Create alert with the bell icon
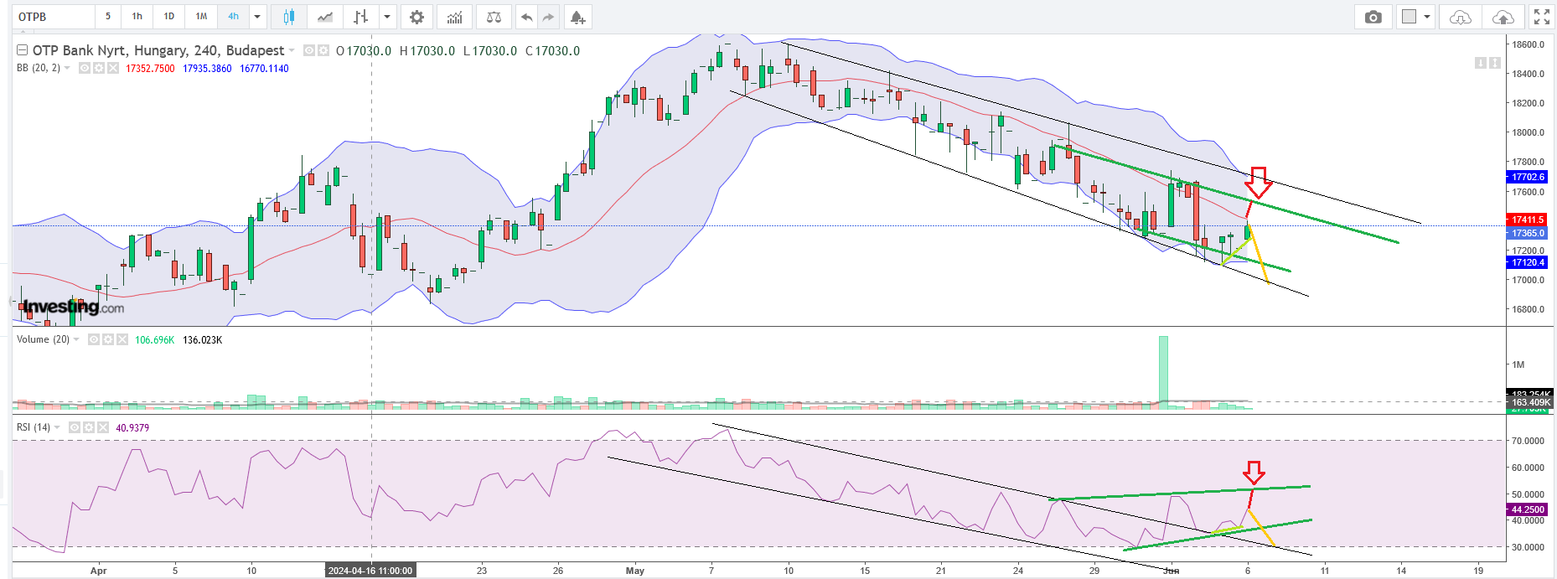 (577, 17)
